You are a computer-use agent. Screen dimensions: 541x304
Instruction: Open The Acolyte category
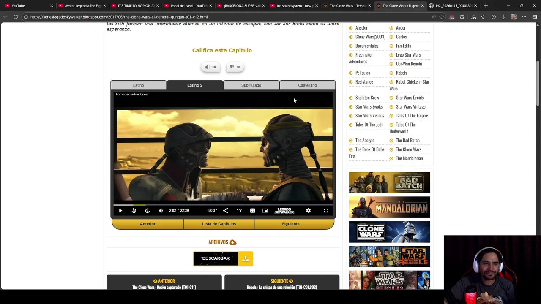coord(365,140)
